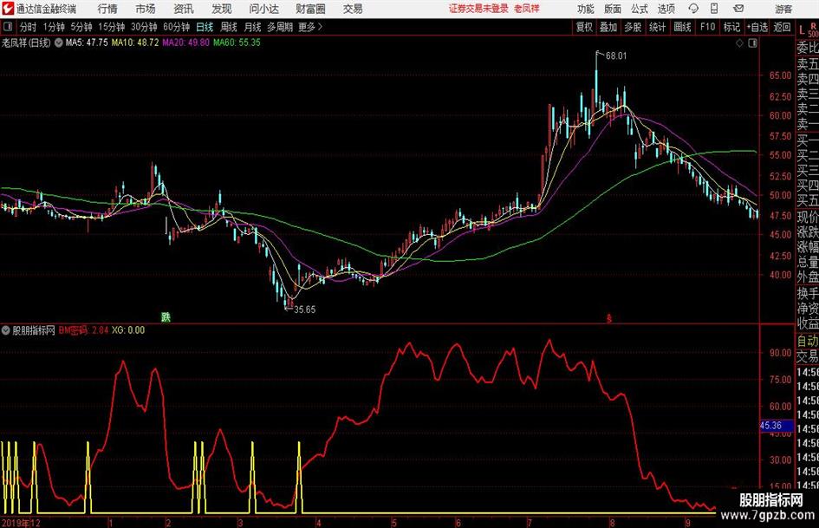The width and height of the screenshot is (819, 528).
Task: Click the MA20: 49.80 indicator label
Action: 185,42
